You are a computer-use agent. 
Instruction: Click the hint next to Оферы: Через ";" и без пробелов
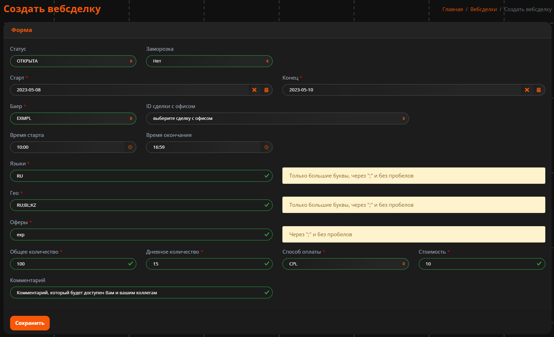[x=414, y=235]
